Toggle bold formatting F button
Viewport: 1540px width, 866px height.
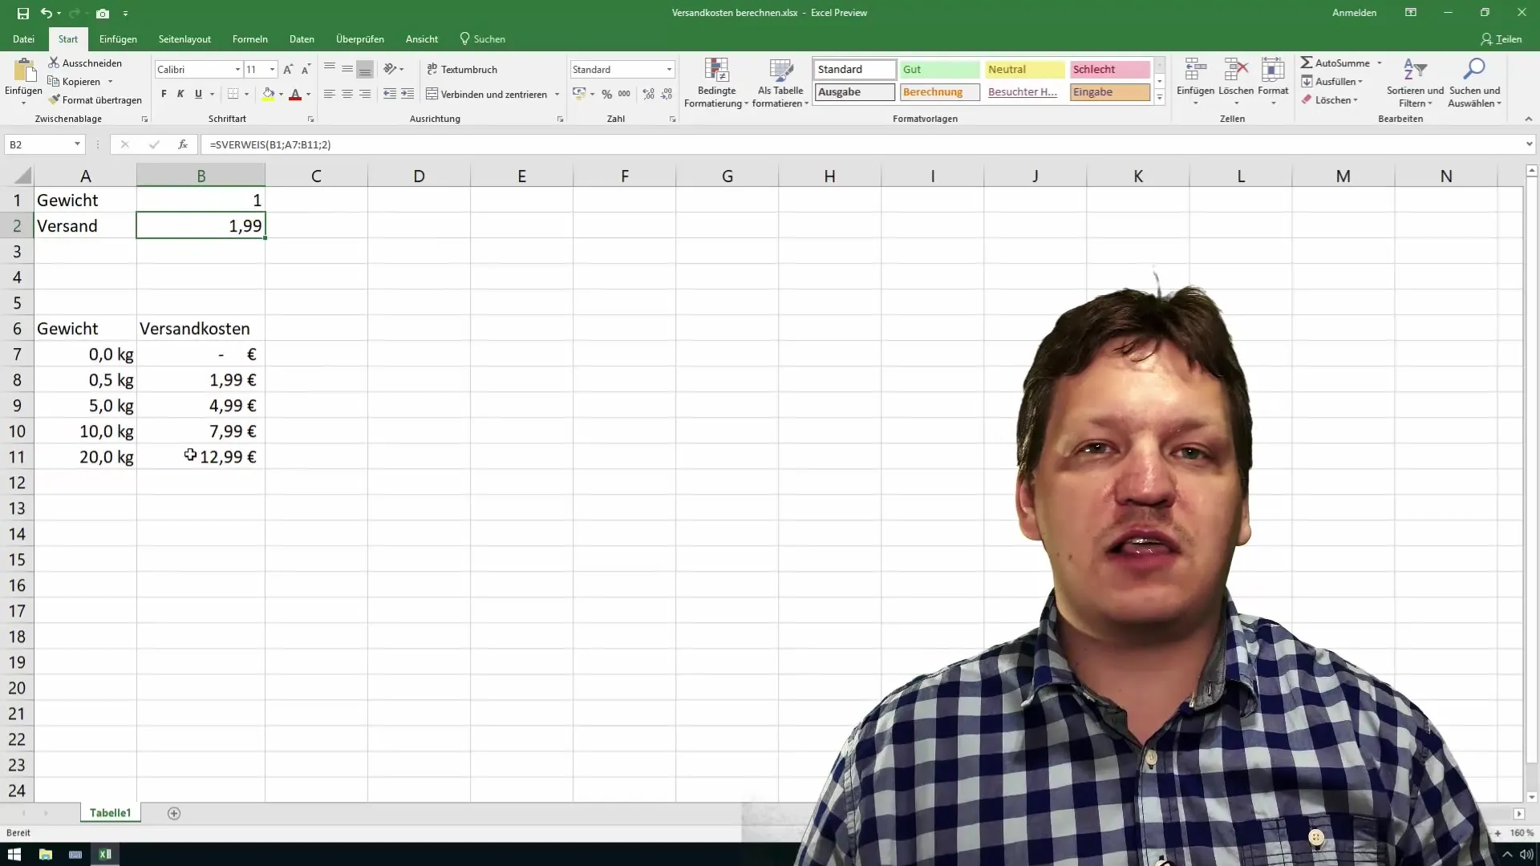tap(164, 94)
